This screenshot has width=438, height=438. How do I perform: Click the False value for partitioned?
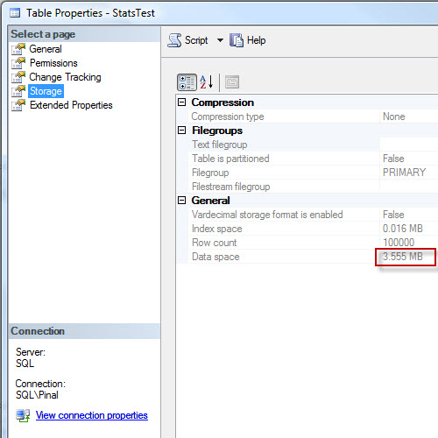click(393, 159)
